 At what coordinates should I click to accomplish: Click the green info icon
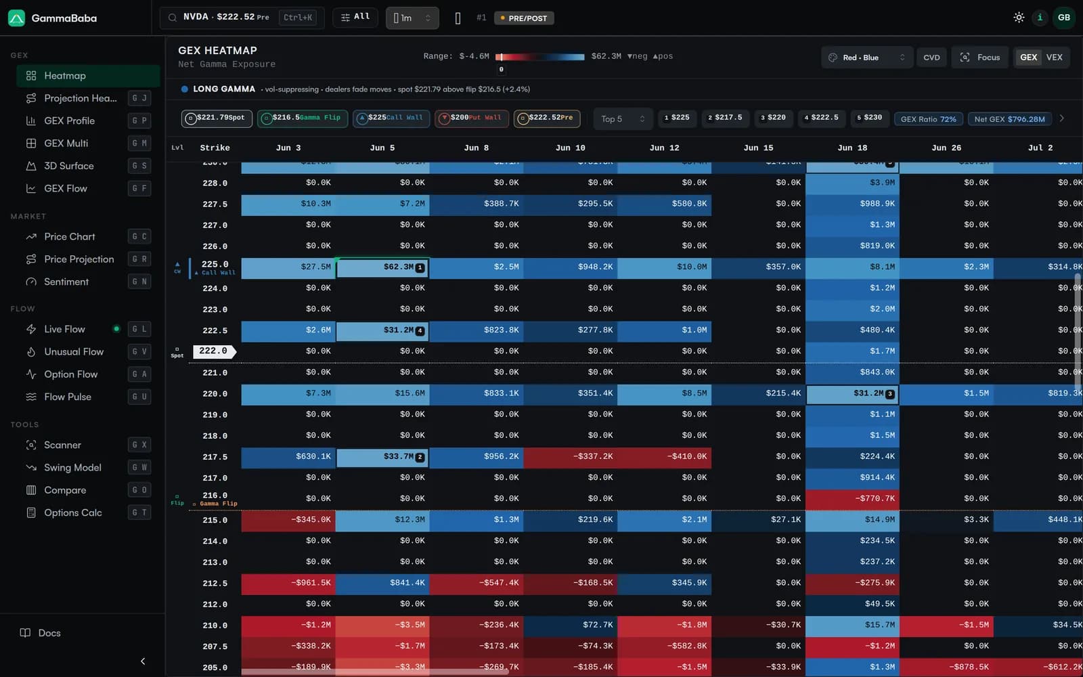(x=1040, y=18)
